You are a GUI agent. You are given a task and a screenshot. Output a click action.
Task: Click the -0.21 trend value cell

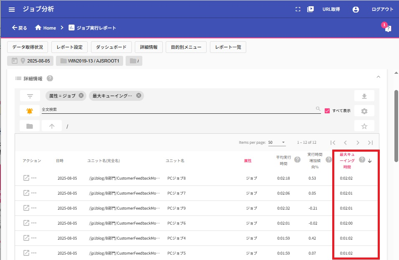coord(313,208)
